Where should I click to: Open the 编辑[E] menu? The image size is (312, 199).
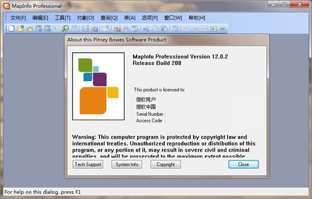pos(40,18)
